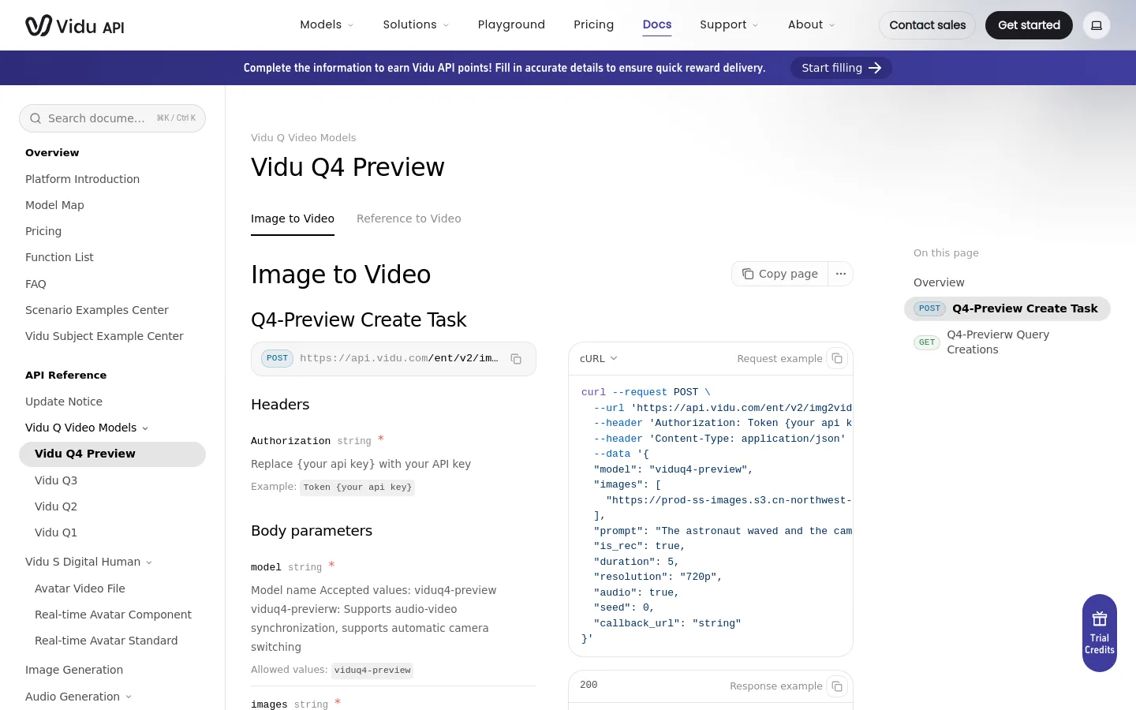Open the laptop console icon in header
The image size is (1136, 710).
pyautogui.click(x=1097, y=25)
